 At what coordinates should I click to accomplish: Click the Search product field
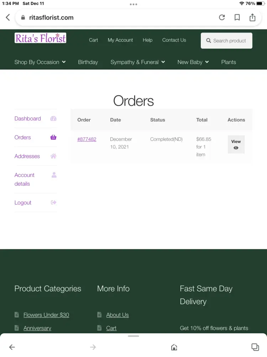tap(226, 41)
